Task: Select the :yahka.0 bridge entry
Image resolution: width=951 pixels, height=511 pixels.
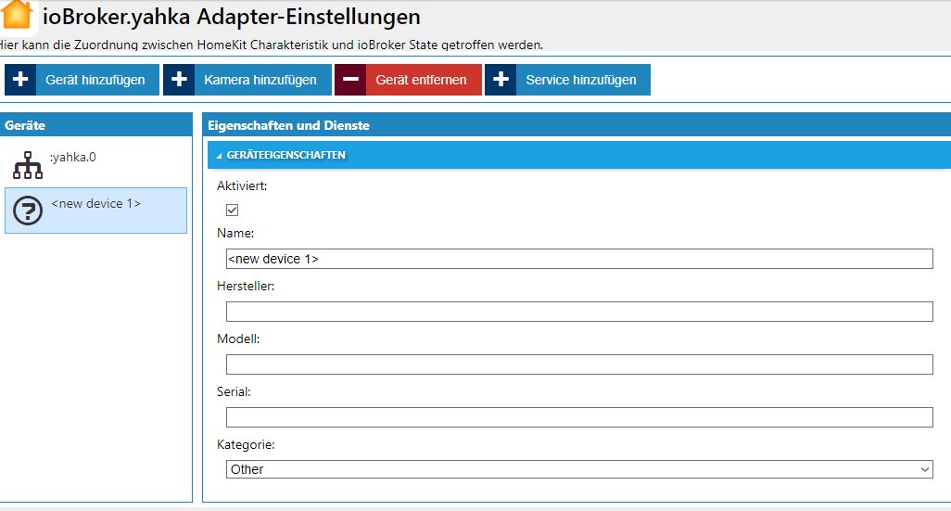Action: click(95, 164)
